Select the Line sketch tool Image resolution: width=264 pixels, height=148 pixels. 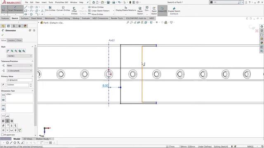(26, 7)
